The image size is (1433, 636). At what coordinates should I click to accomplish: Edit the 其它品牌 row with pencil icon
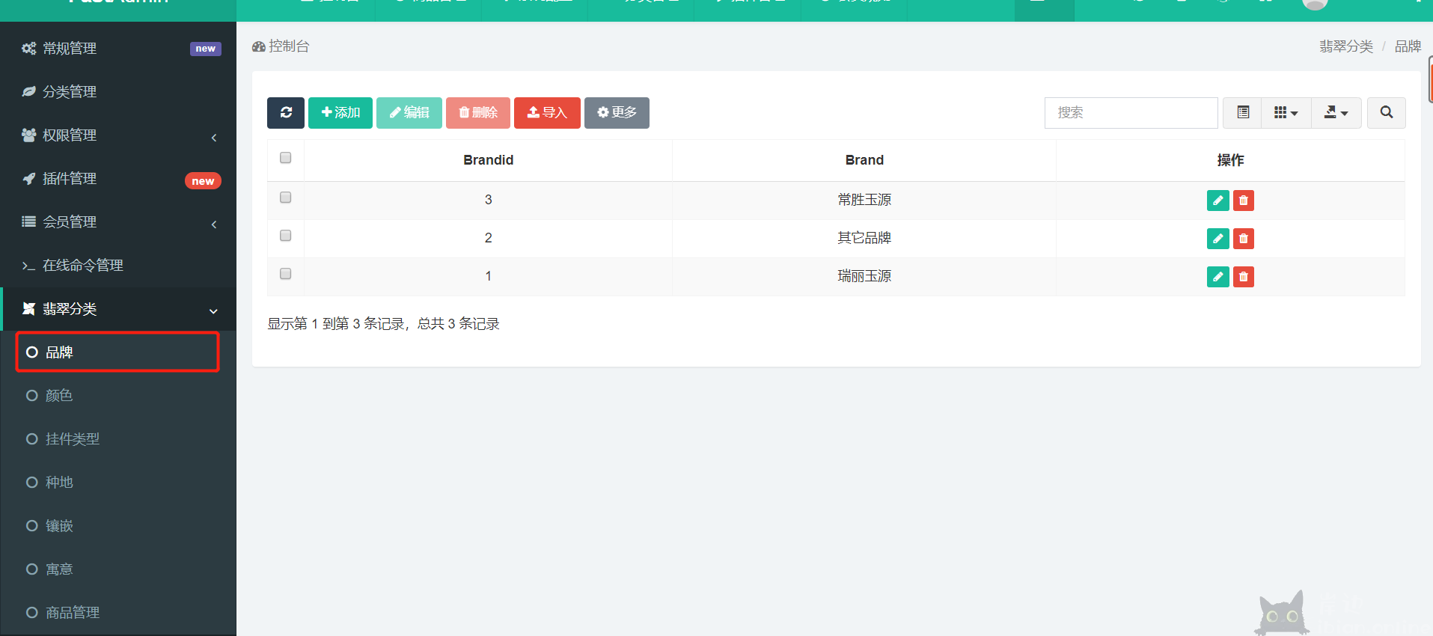[1217, 239]
